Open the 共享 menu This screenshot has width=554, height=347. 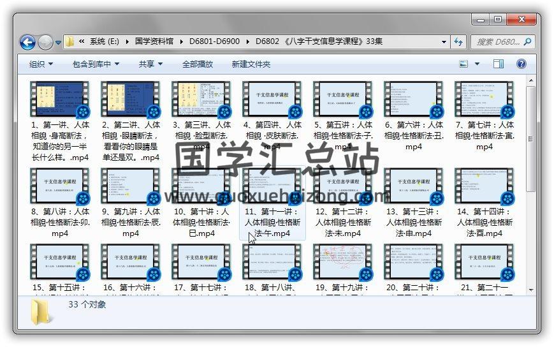pos(150,64)
